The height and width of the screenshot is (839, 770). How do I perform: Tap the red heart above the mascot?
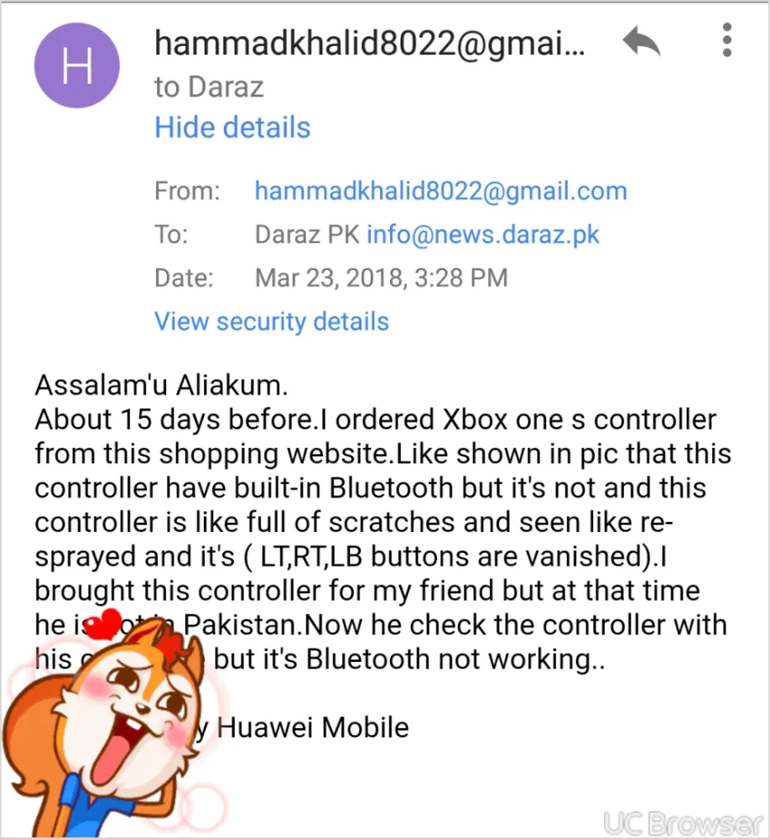pyautogui.click(x=104, y=624)
